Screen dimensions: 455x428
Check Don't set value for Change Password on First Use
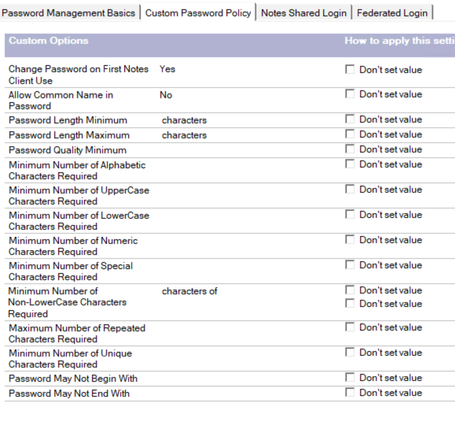tap(350, 69)
